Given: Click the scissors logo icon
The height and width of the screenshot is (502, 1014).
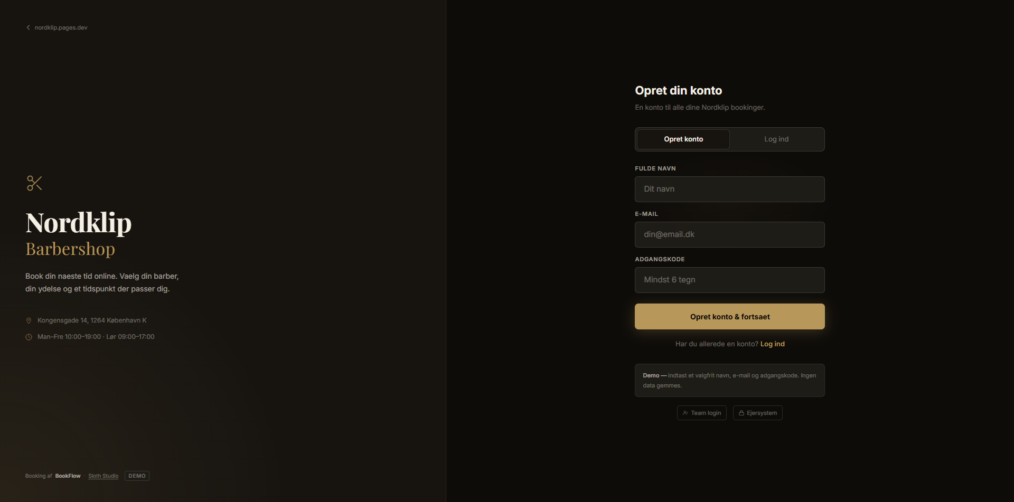Looking at the screenshot, I should point(34,183).
